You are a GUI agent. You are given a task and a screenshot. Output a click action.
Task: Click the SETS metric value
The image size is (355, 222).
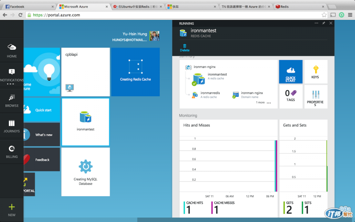[x=306, y=210]
